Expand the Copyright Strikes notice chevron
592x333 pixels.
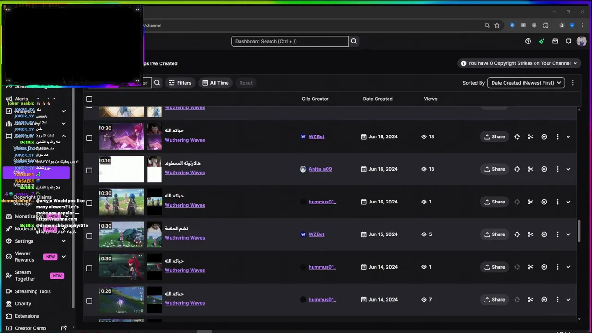click(x=575, y=63)
